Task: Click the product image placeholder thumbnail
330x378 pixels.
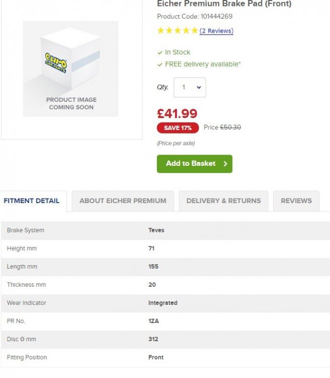Action: pos(71,69)
